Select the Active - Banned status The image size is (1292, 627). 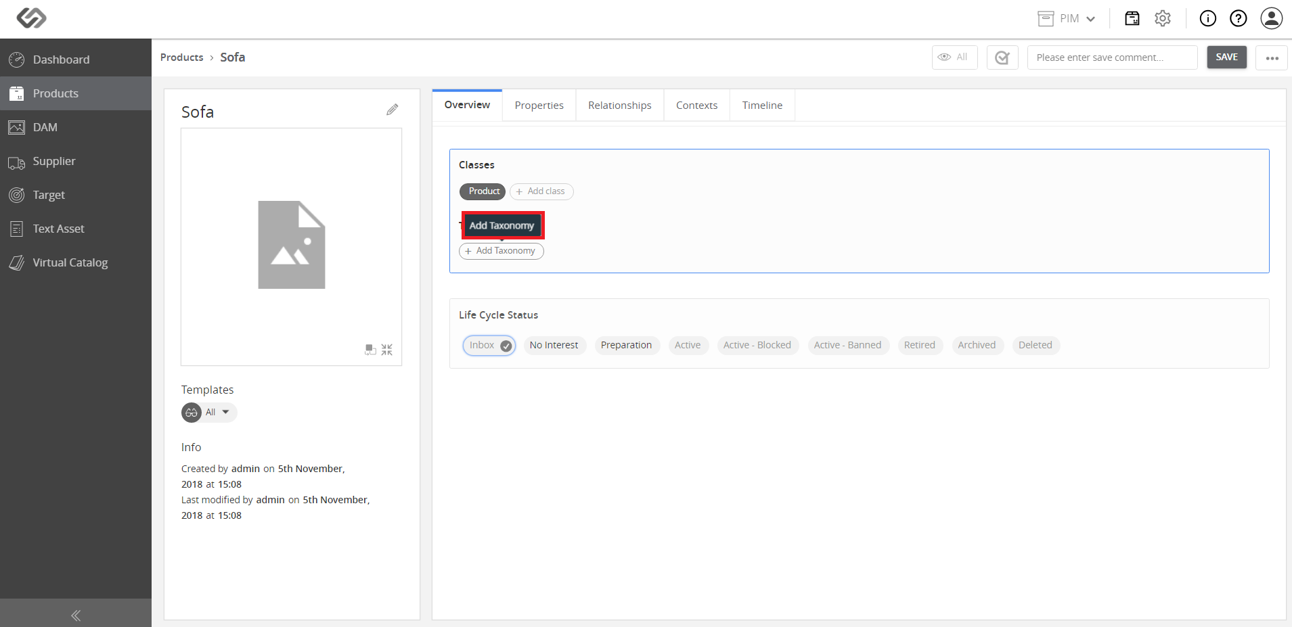point(847,346)
